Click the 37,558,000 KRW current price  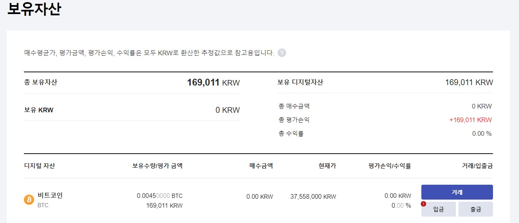313,197
